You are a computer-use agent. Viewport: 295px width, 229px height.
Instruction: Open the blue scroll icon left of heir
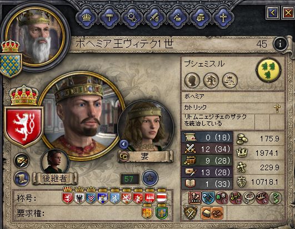pos(22,179)
